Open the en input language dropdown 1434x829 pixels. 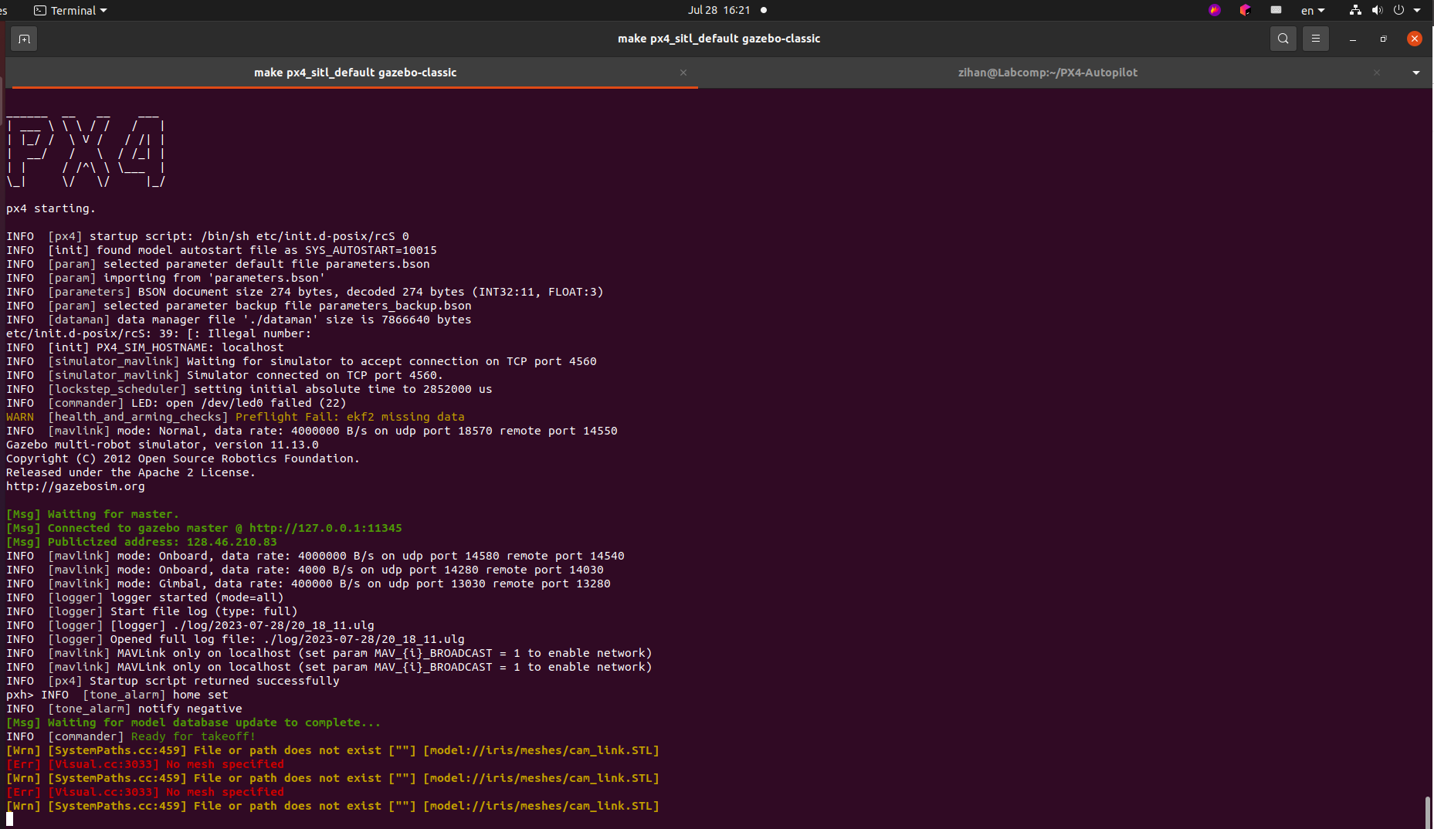[x=1313, y=10]
